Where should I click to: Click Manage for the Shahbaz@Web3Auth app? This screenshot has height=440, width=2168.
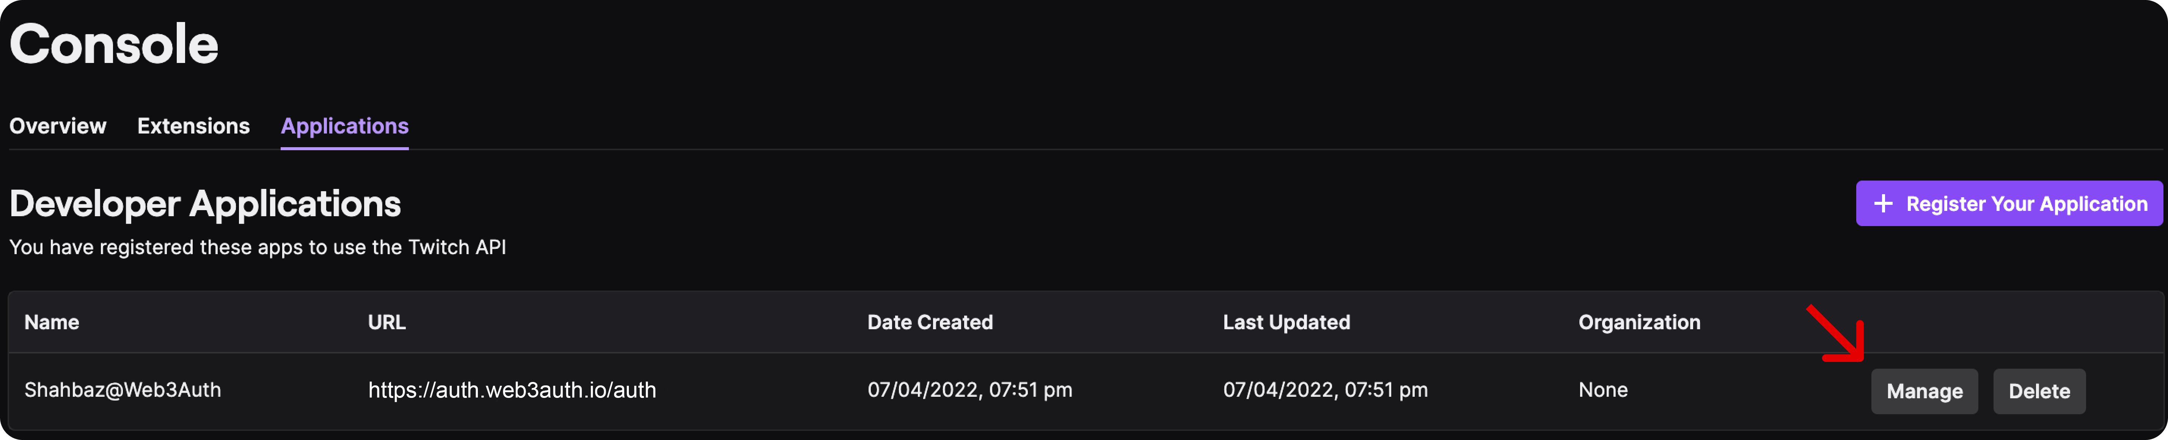(x=1925, y=390)
